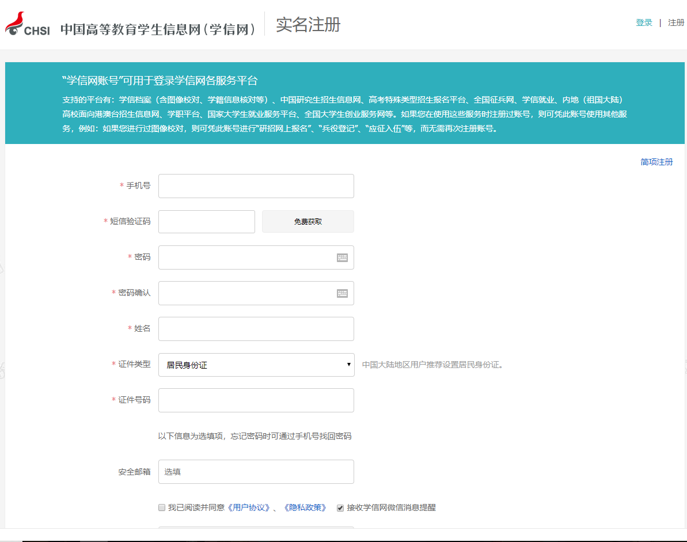This screenshot has height=542, width=687.
Task: Click the 安全邮箱 optional input field
Action: click(x=256, y=471)
